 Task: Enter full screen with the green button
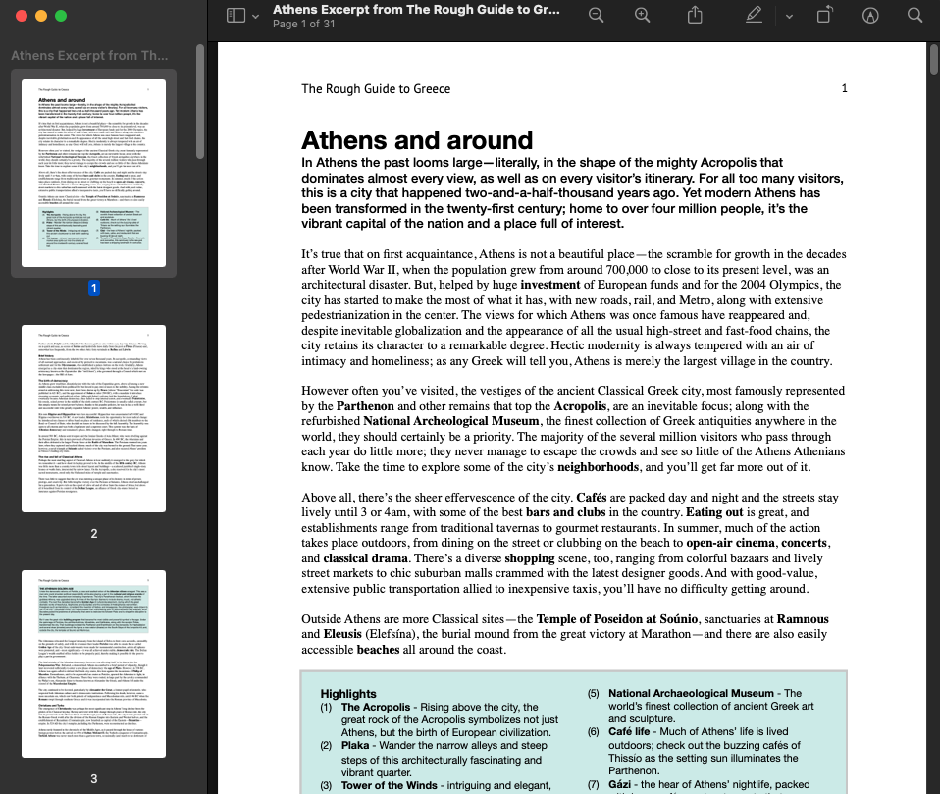click(61, 16)
